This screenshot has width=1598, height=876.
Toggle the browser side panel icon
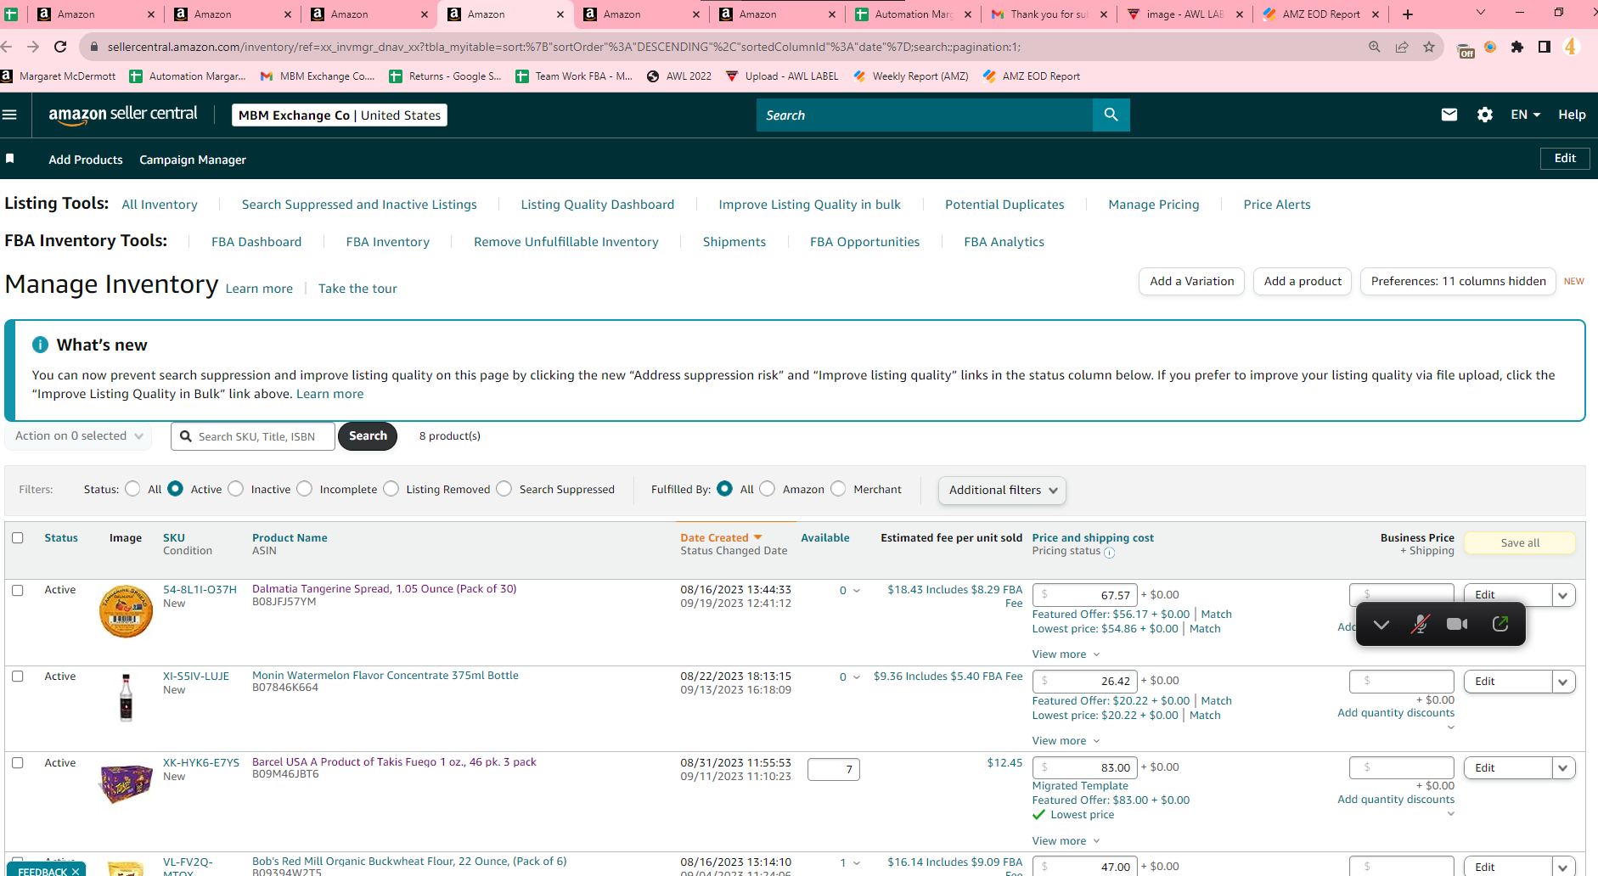coord(1545,47)
